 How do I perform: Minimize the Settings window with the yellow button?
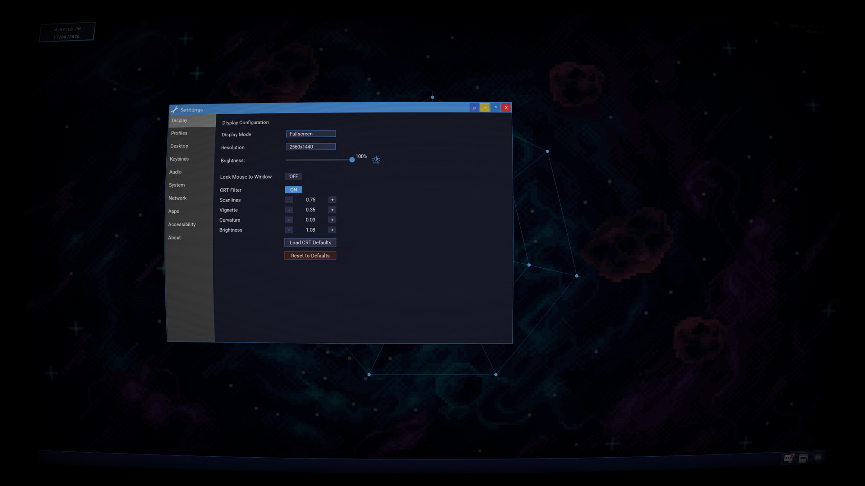click(x=485, y=108)
